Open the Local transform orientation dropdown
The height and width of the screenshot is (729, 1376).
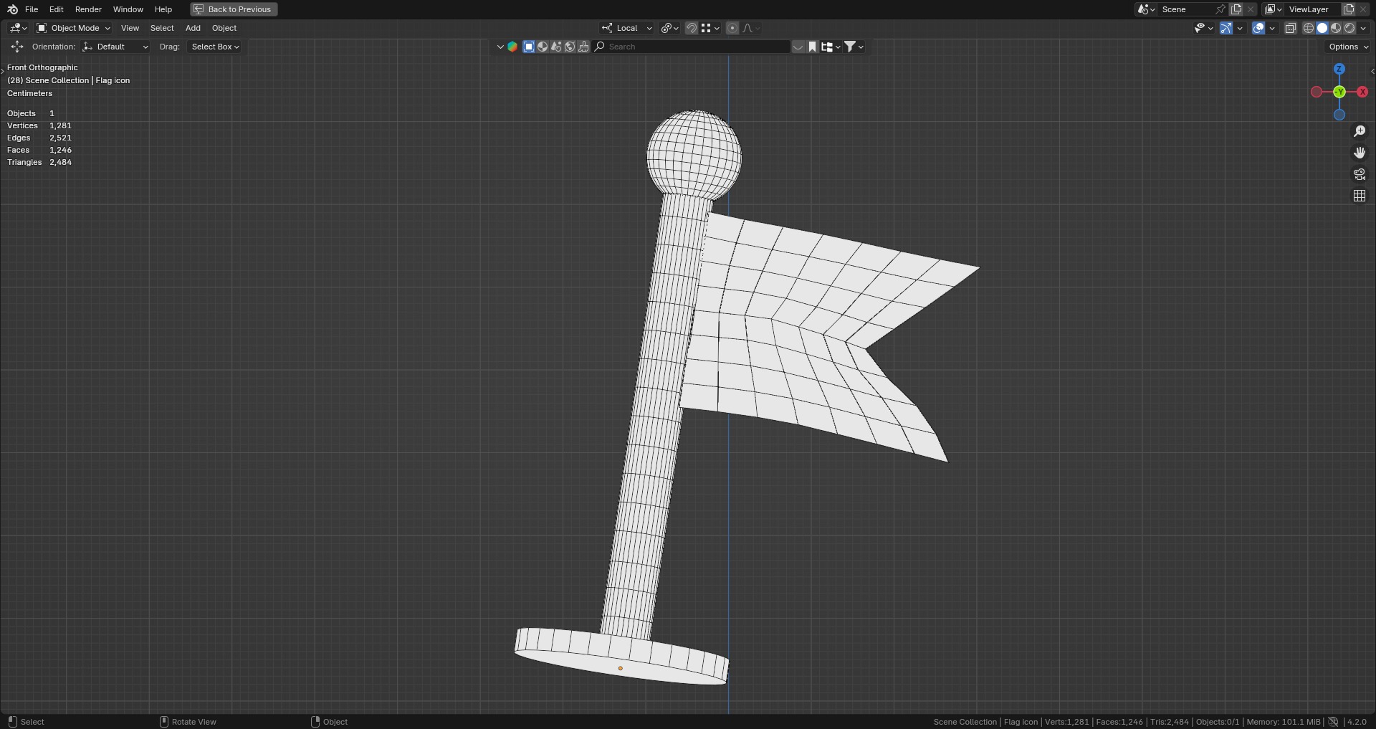pos(626,28)
